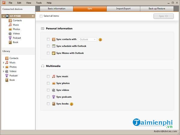Collapse the GT-P7500 device tree
This screenshot has width=180, height=135.
coord(3,16)
